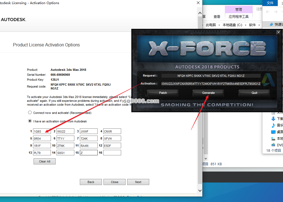The image size is (283, 202).
Task: Click the Back button in the dialog
Action: 91,182
